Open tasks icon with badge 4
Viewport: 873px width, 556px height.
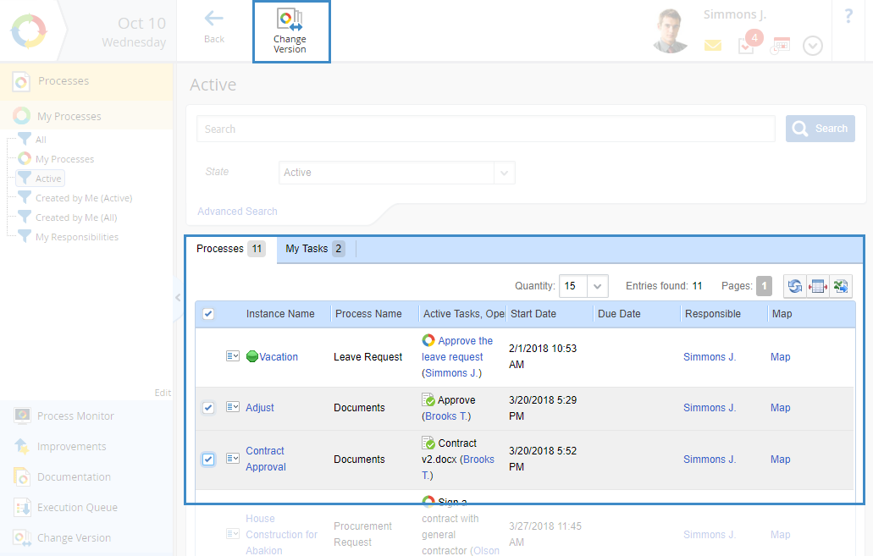click(x=746, y=46)
